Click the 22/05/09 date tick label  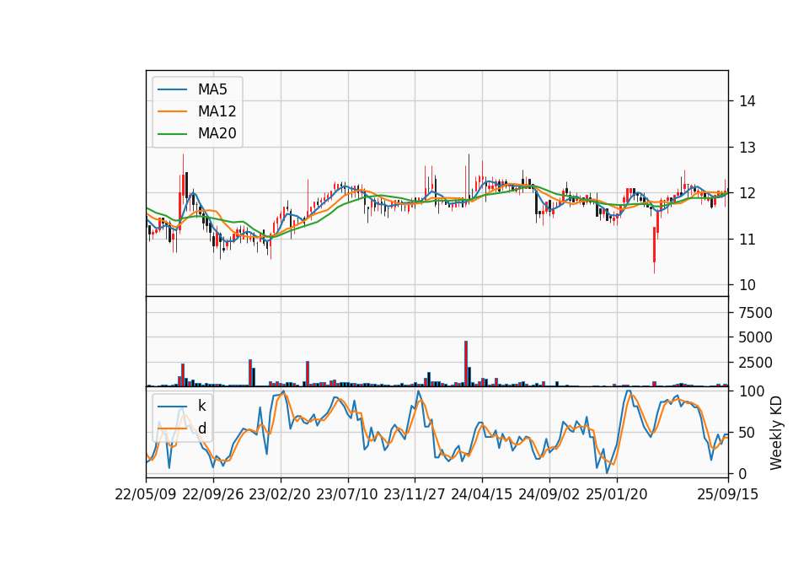(146, 494)
